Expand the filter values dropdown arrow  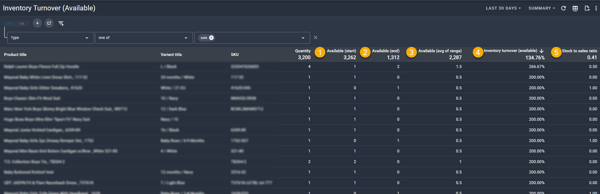(x=303, y=38)
